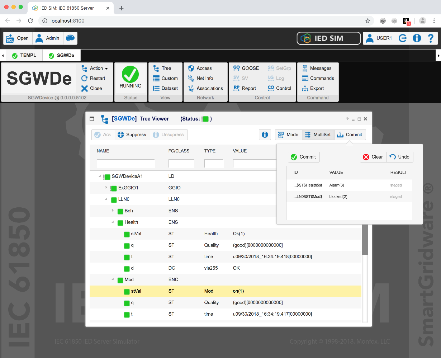Click the NAME filter input
This screenshot has height=358, width=441.
(x=126, y=164)
